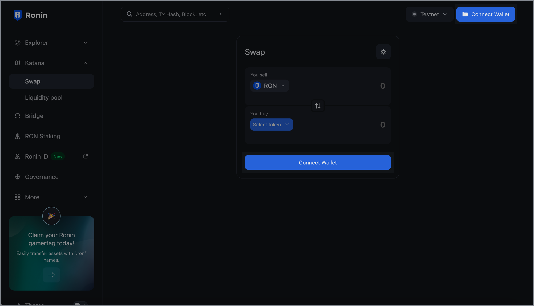Expand the More menu chevron
This screenshot has width=534, height=306.
pos(86,197)
